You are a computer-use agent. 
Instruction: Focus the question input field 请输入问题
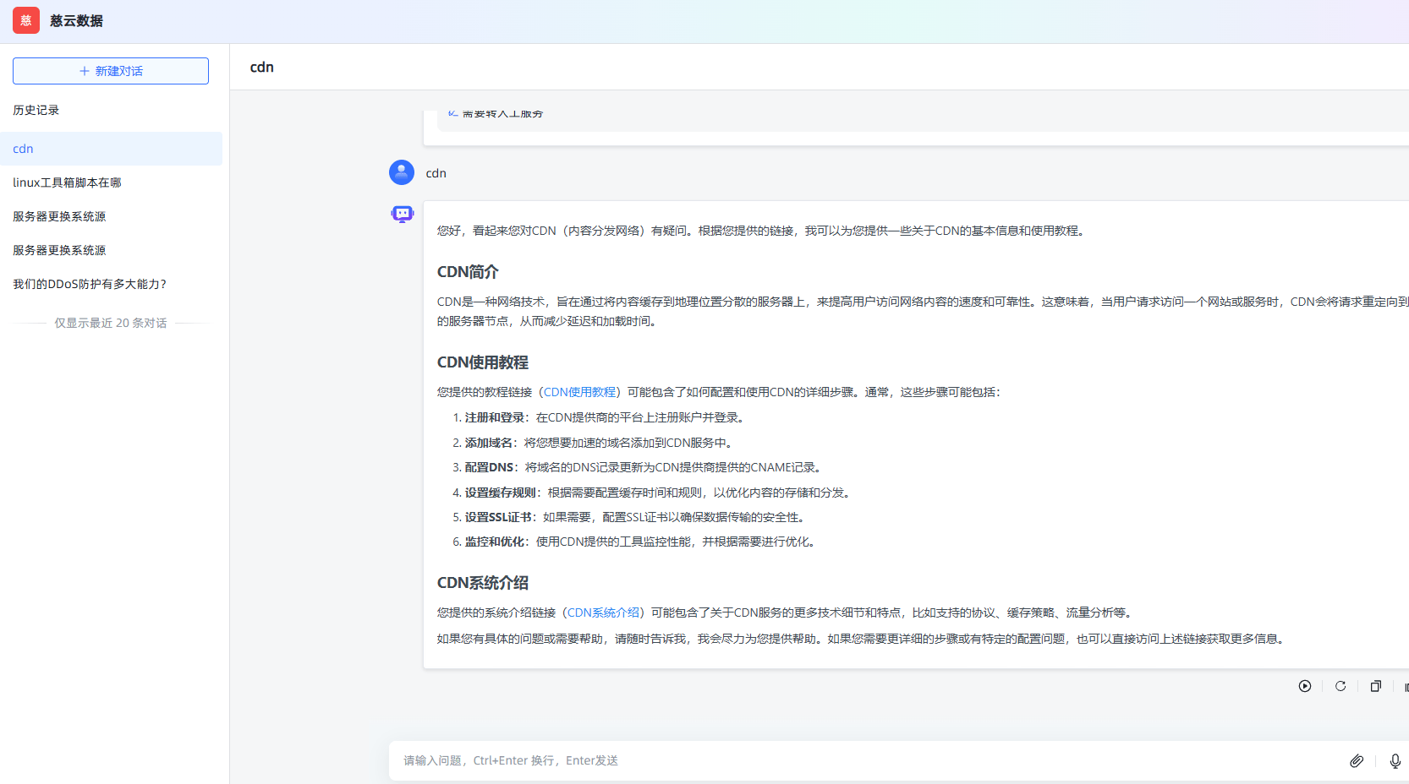pyautogui.click(x=867, y=760)
